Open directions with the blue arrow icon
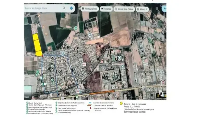Viewport: 197px width, 131px height. (x=71, y=7)
